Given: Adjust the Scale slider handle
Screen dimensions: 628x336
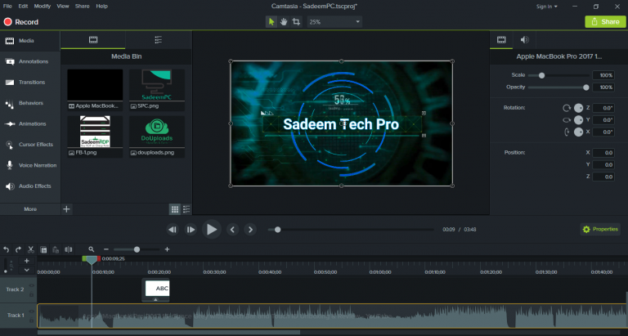Looking at the screenshot, I should pos(541,75).
